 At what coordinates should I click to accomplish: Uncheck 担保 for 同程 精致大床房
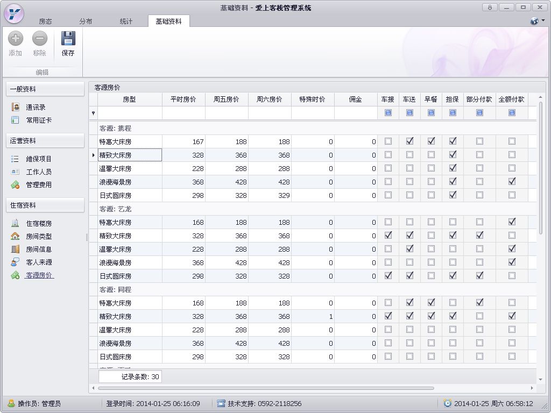pos(453,316)
